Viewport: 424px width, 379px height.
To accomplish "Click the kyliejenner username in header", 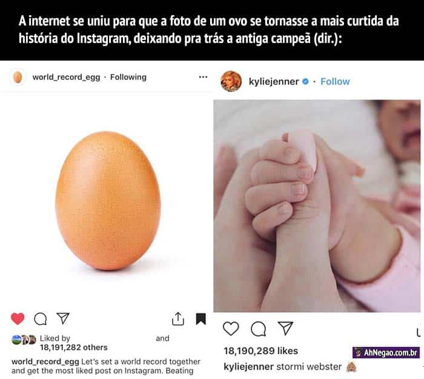I will (x=274, y=81).
